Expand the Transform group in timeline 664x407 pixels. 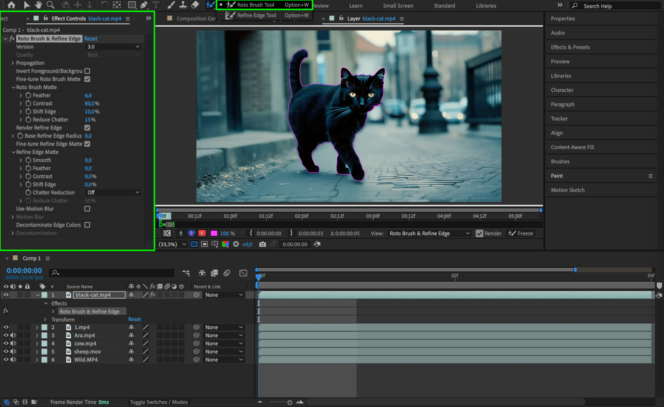[x=45, y=319]
